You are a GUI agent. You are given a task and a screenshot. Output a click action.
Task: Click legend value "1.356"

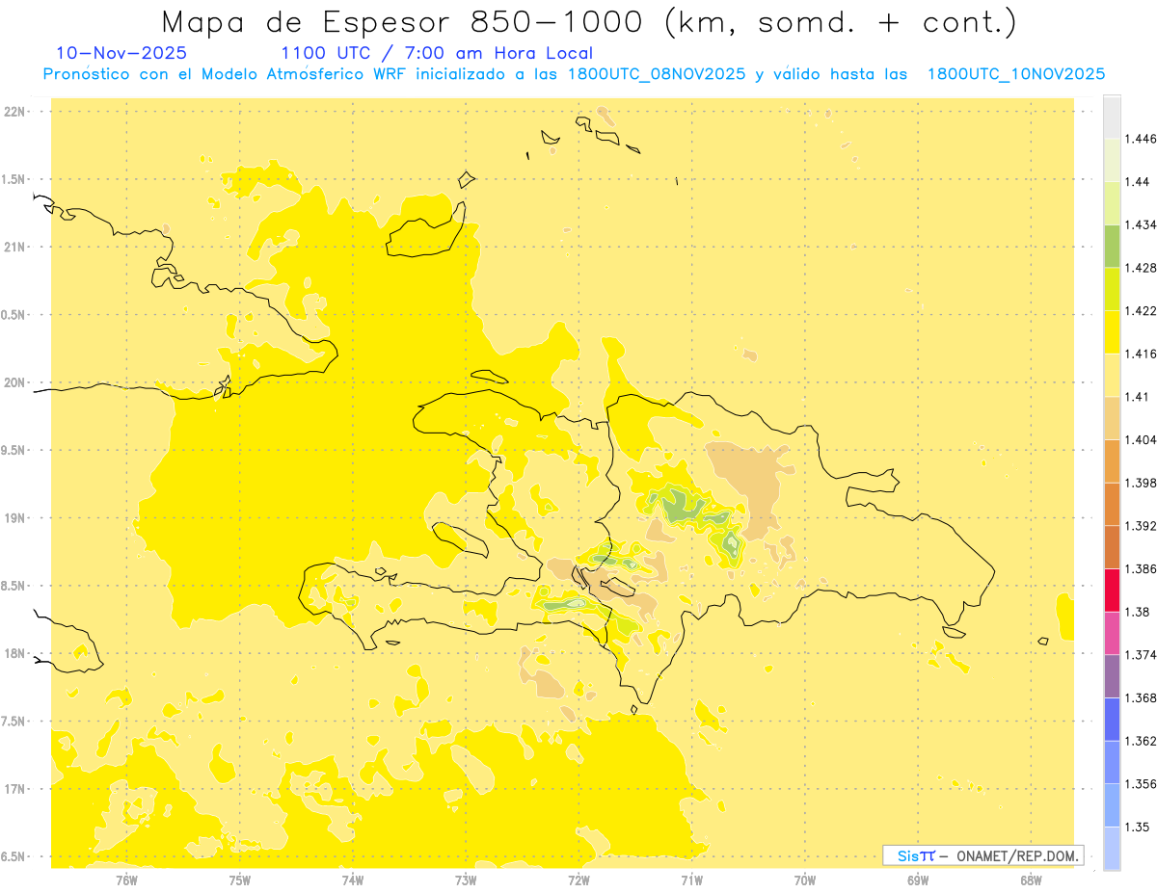1141,784
